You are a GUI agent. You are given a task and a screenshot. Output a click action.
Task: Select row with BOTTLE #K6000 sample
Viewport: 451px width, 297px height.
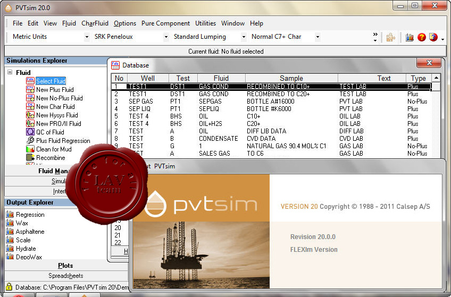271,109
